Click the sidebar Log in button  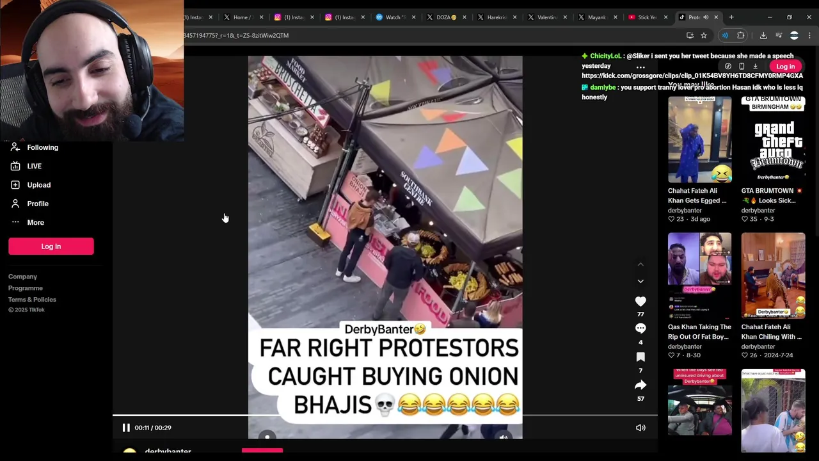click(x=51, y=247)
